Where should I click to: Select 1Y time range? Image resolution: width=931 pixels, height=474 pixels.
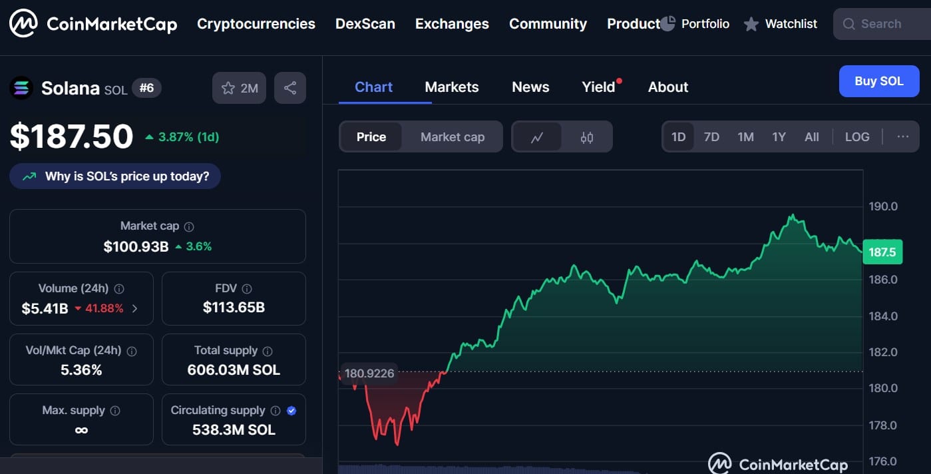(x=779, y=136)
